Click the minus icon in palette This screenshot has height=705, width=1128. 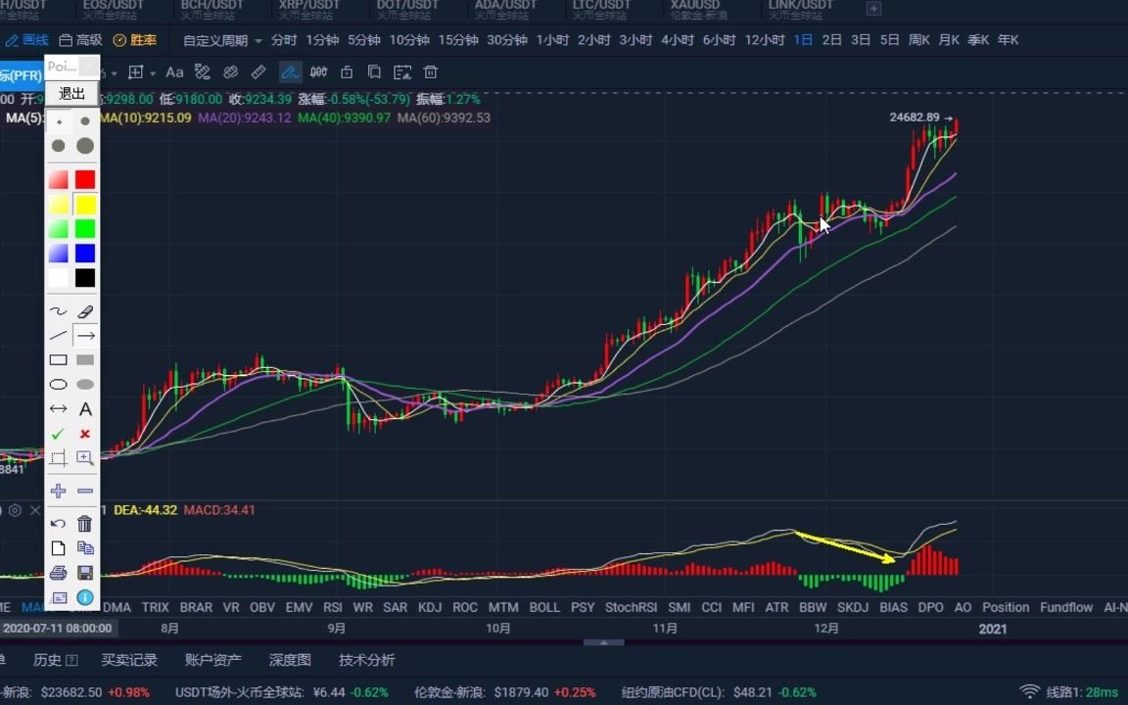(x=85, y=491)
